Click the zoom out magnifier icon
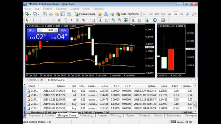The height and width of the screenshot is (124, 221). (x=119, y=20)
